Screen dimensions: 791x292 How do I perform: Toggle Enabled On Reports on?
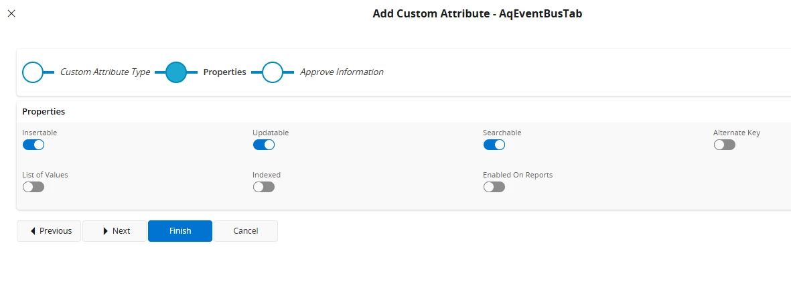coord(494,187)
